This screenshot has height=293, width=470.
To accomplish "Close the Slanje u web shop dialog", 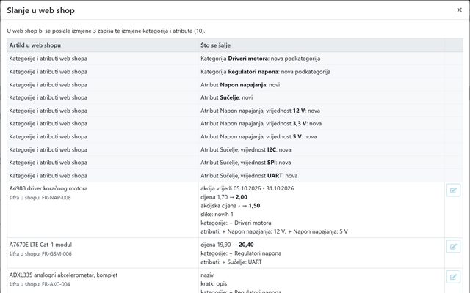I will (459, 10).
